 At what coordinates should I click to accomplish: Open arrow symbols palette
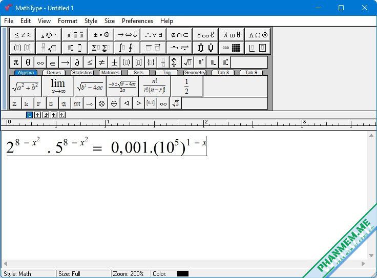[x=127, y=35]
